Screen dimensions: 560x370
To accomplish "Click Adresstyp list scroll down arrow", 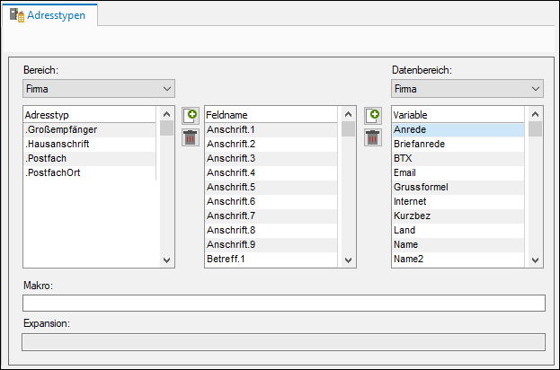I will (166, 260).
